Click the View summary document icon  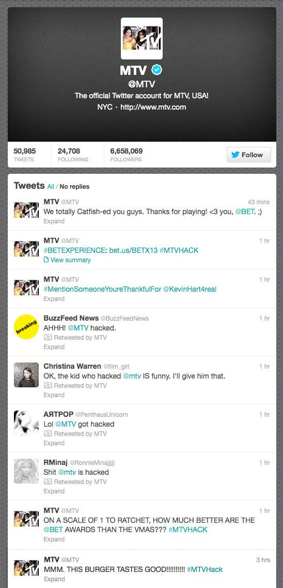click(x=46, y=260)
